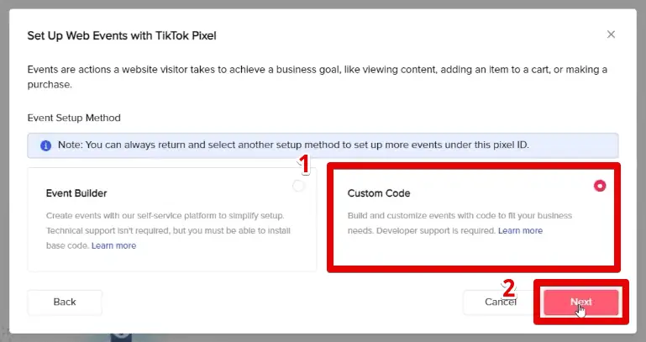Image resolution: width=646 pixels, height=342 pixels.
Task: Close the TikTok Pixel setup dialog
Action: coord(611,34)
